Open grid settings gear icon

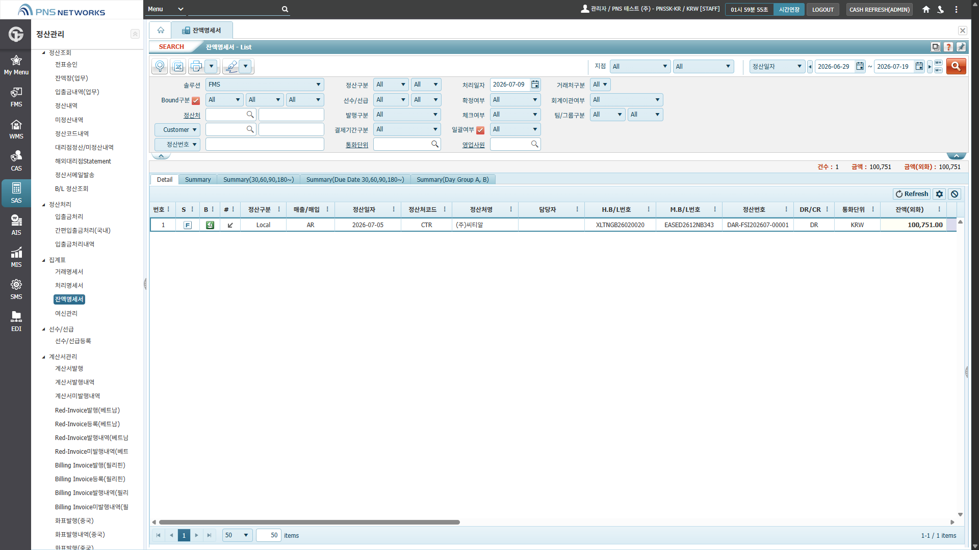coord(939,194)
